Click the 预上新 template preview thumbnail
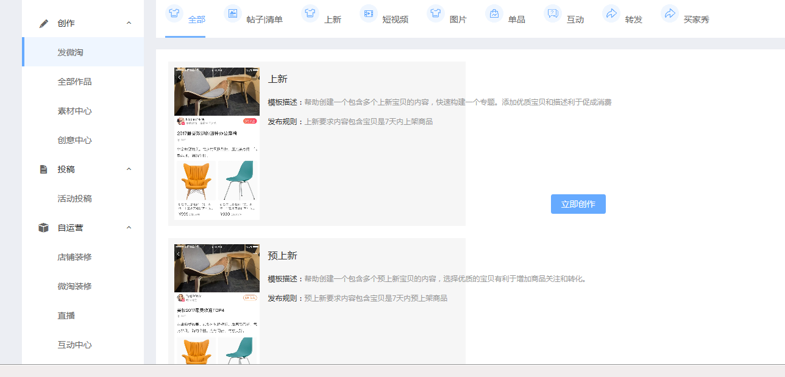785x377 pixels. [x=217, y=304]
